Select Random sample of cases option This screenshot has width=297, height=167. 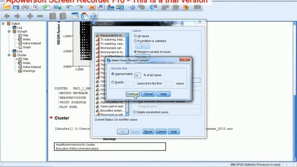(135, 51)
